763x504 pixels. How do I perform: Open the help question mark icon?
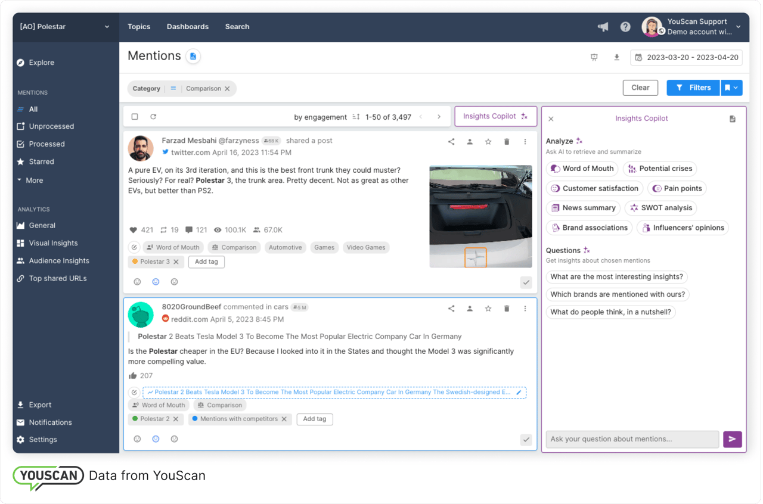coord(625,27)
